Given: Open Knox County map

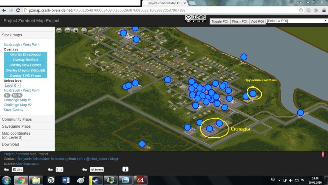Looking at the screenshot, I should pyautogui.click(x=13, y=109).
